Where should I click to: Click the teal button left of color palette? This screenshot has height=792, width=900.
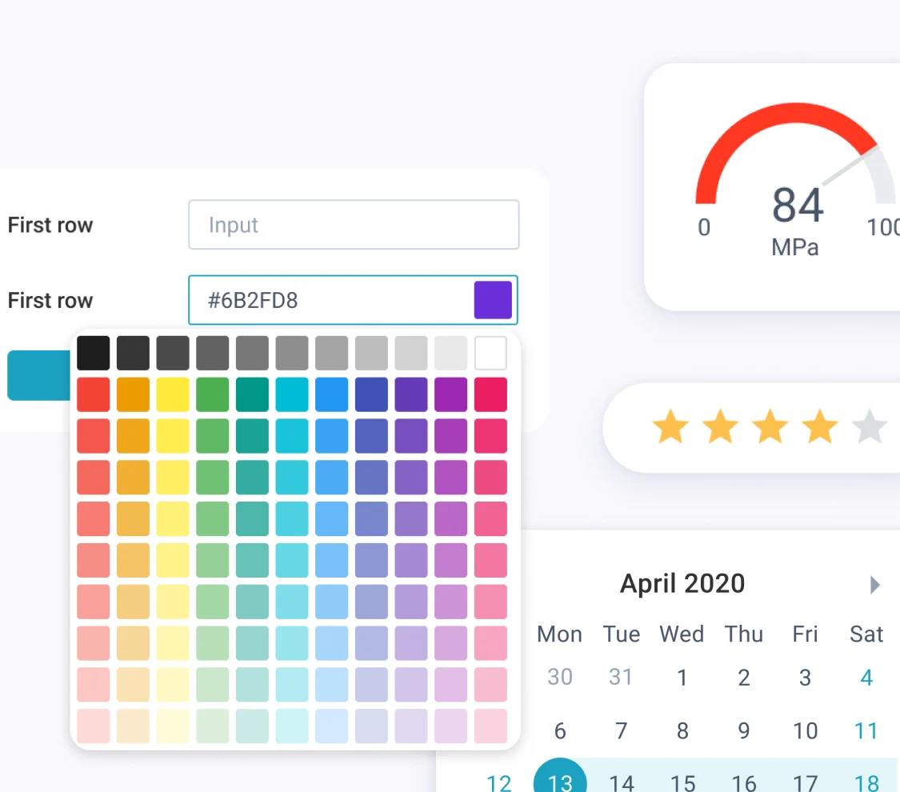point(39,375)
